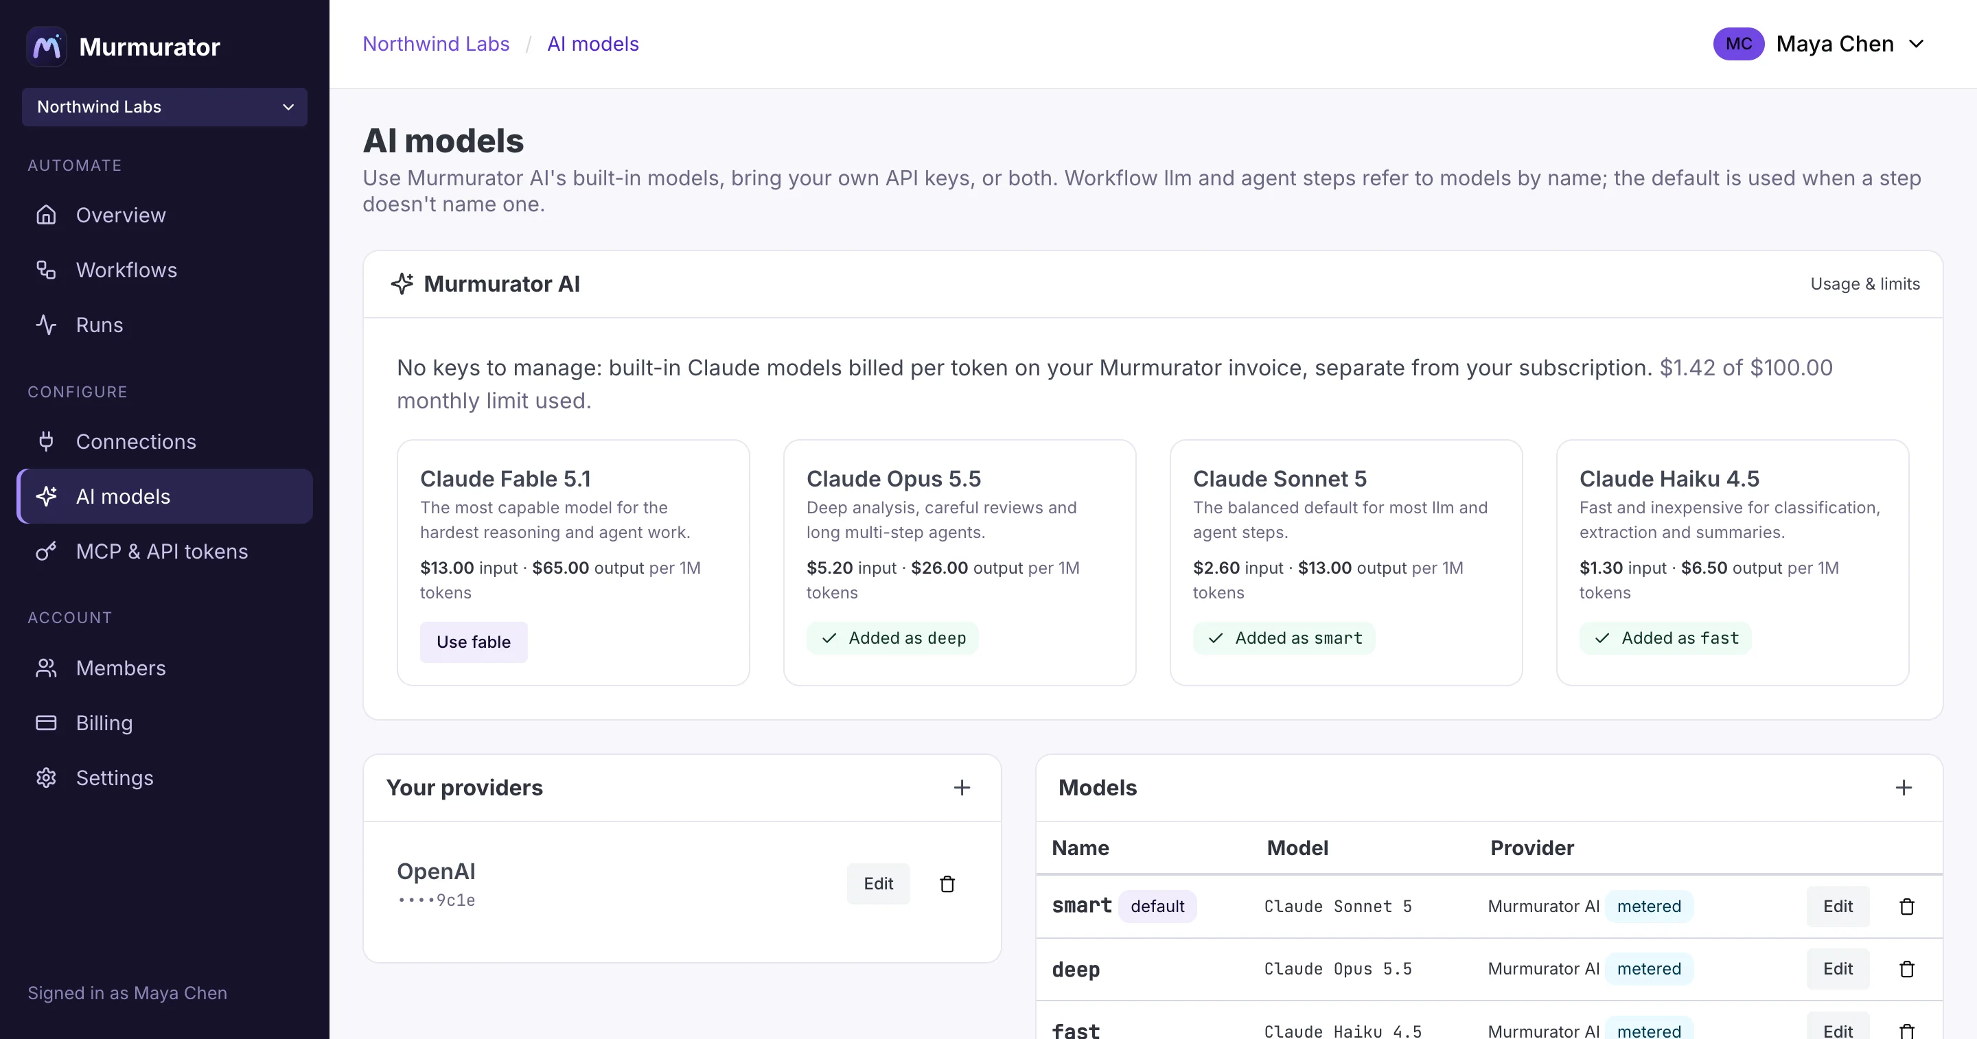
Task: Click the Overview home icon
Action: [x=46, y=215]
